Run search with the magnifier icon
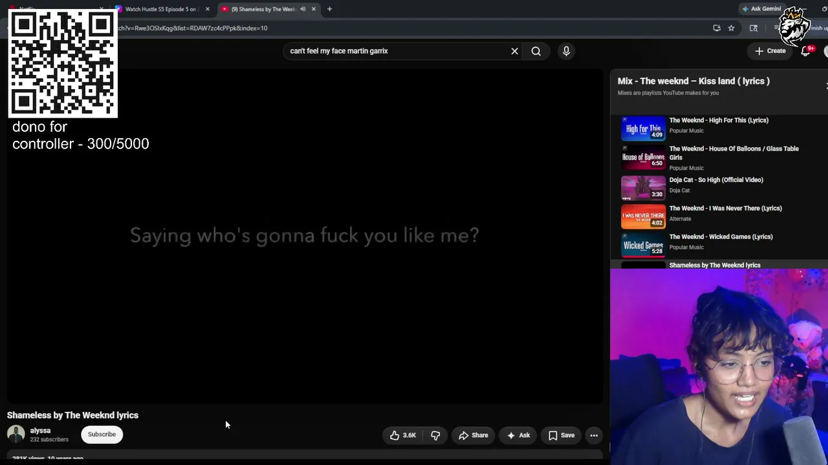The width and height of the screenshot is (828, 465). (536, 51)
